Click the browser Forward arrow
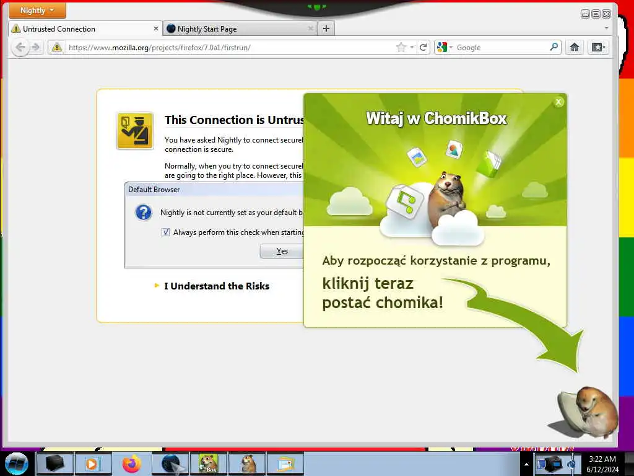This screenshot has width=634, height=476. (x=36, y=47)
